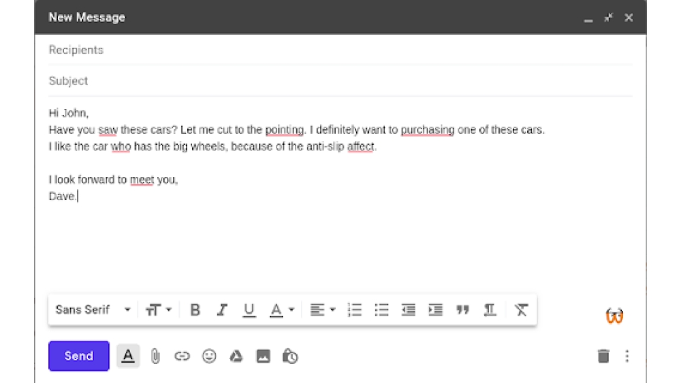
Task: Toggle italic formatting
Action: (222, 310)
